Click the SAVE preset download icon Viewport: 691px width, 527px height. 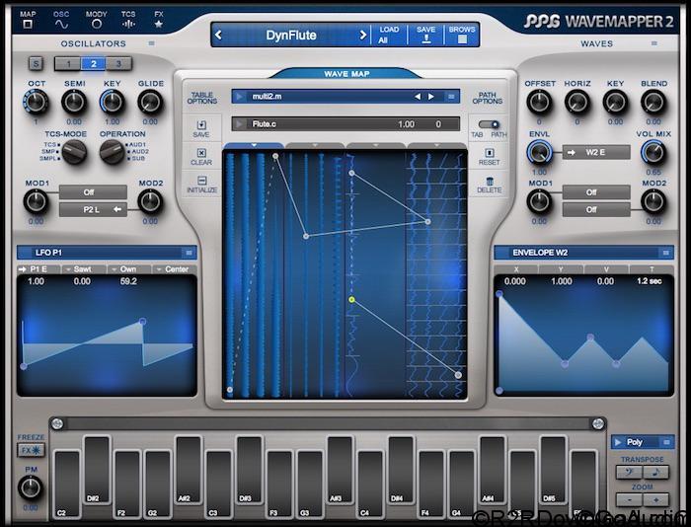[x=426, y=39]
